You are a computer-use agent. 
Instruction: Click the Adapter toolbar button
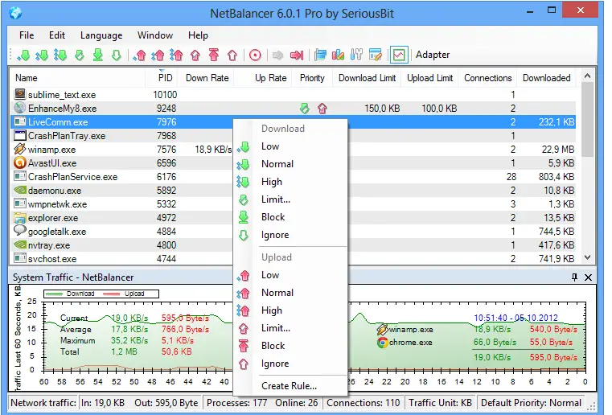(433, 55)
